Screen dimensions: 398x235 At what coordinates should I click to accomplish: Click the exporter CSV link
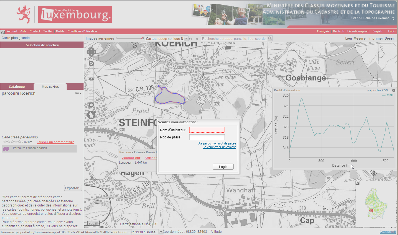[x=377, y=90]
